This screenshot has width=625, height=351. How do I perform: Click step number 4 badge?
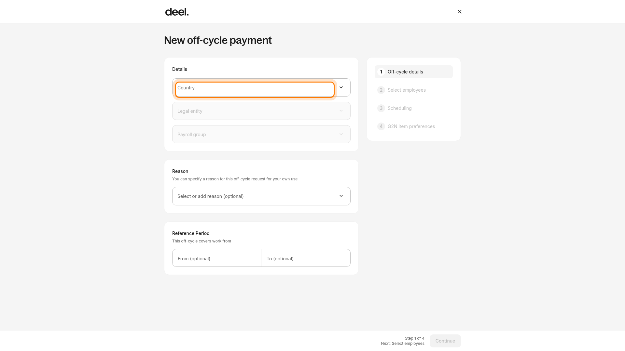[381, 126]
